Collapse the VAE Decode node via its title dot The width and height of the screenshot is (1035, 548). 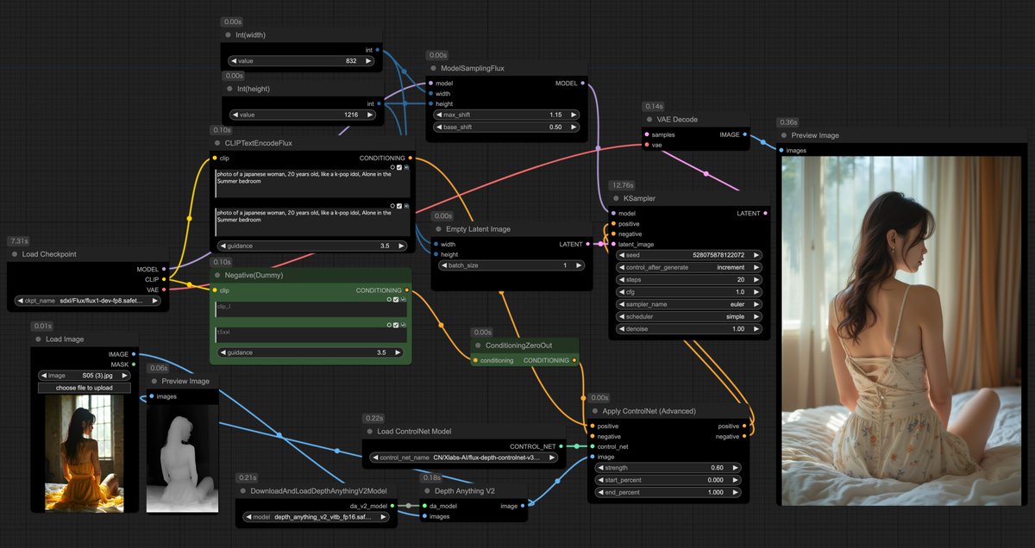pyautogui.click(x=649, y=120)
